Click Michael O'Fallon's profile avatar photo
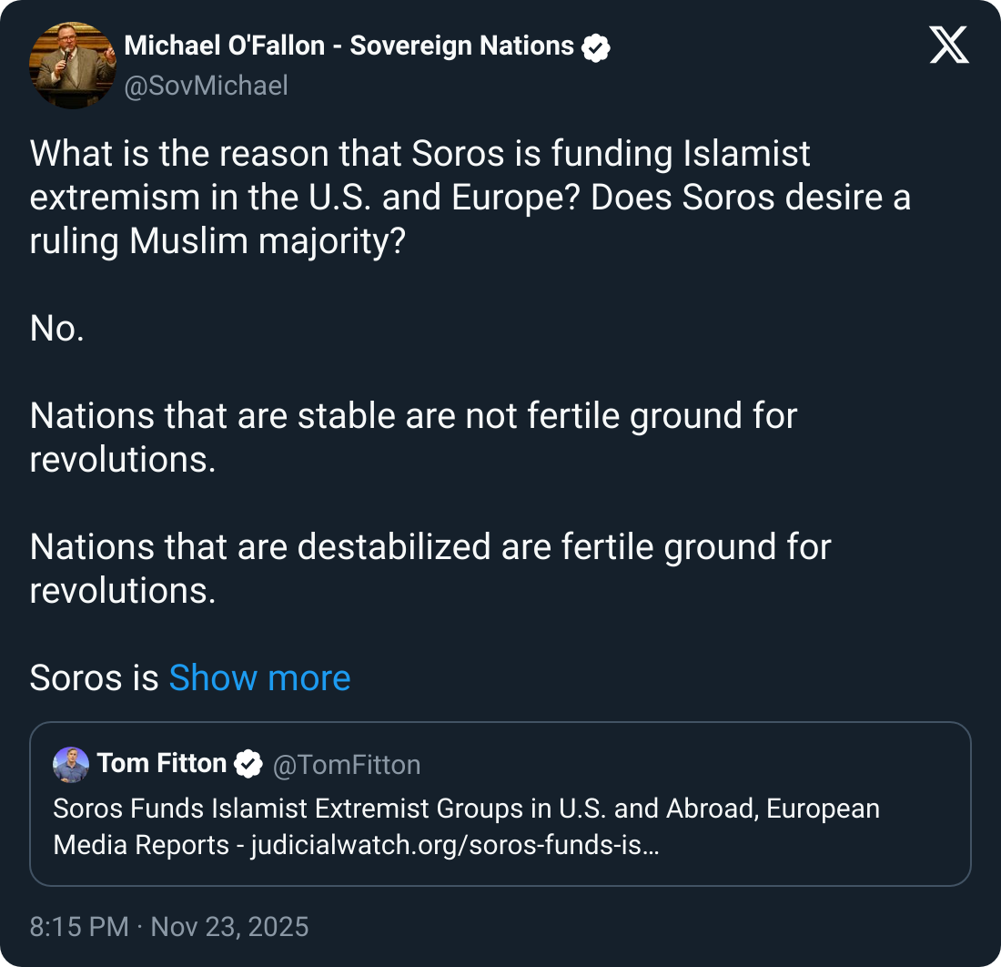This screenshot has width=1001, height=967. tap(73, 66)
